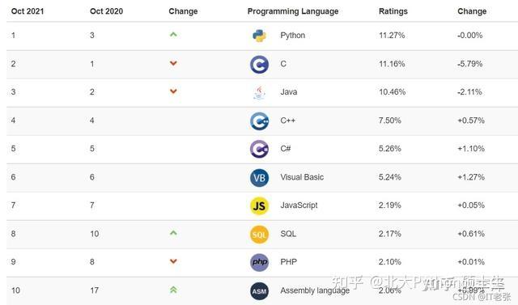Select the purple PHP logo
Image resolution: width=518 pixels, height=305 pixels.
pos(259,262)
